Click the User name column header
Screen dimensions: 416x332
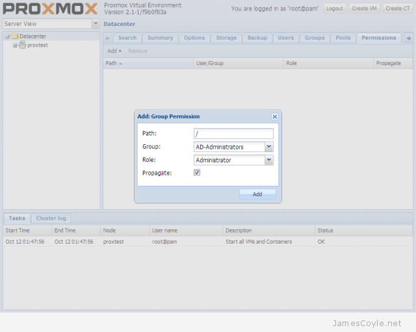coord(187,231)
